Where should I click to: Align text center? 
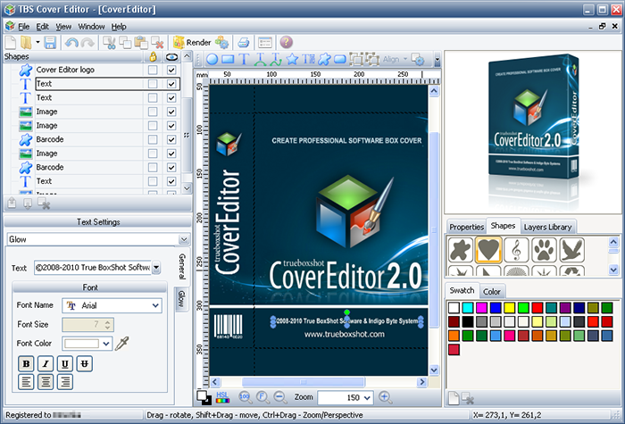(46, 382)
